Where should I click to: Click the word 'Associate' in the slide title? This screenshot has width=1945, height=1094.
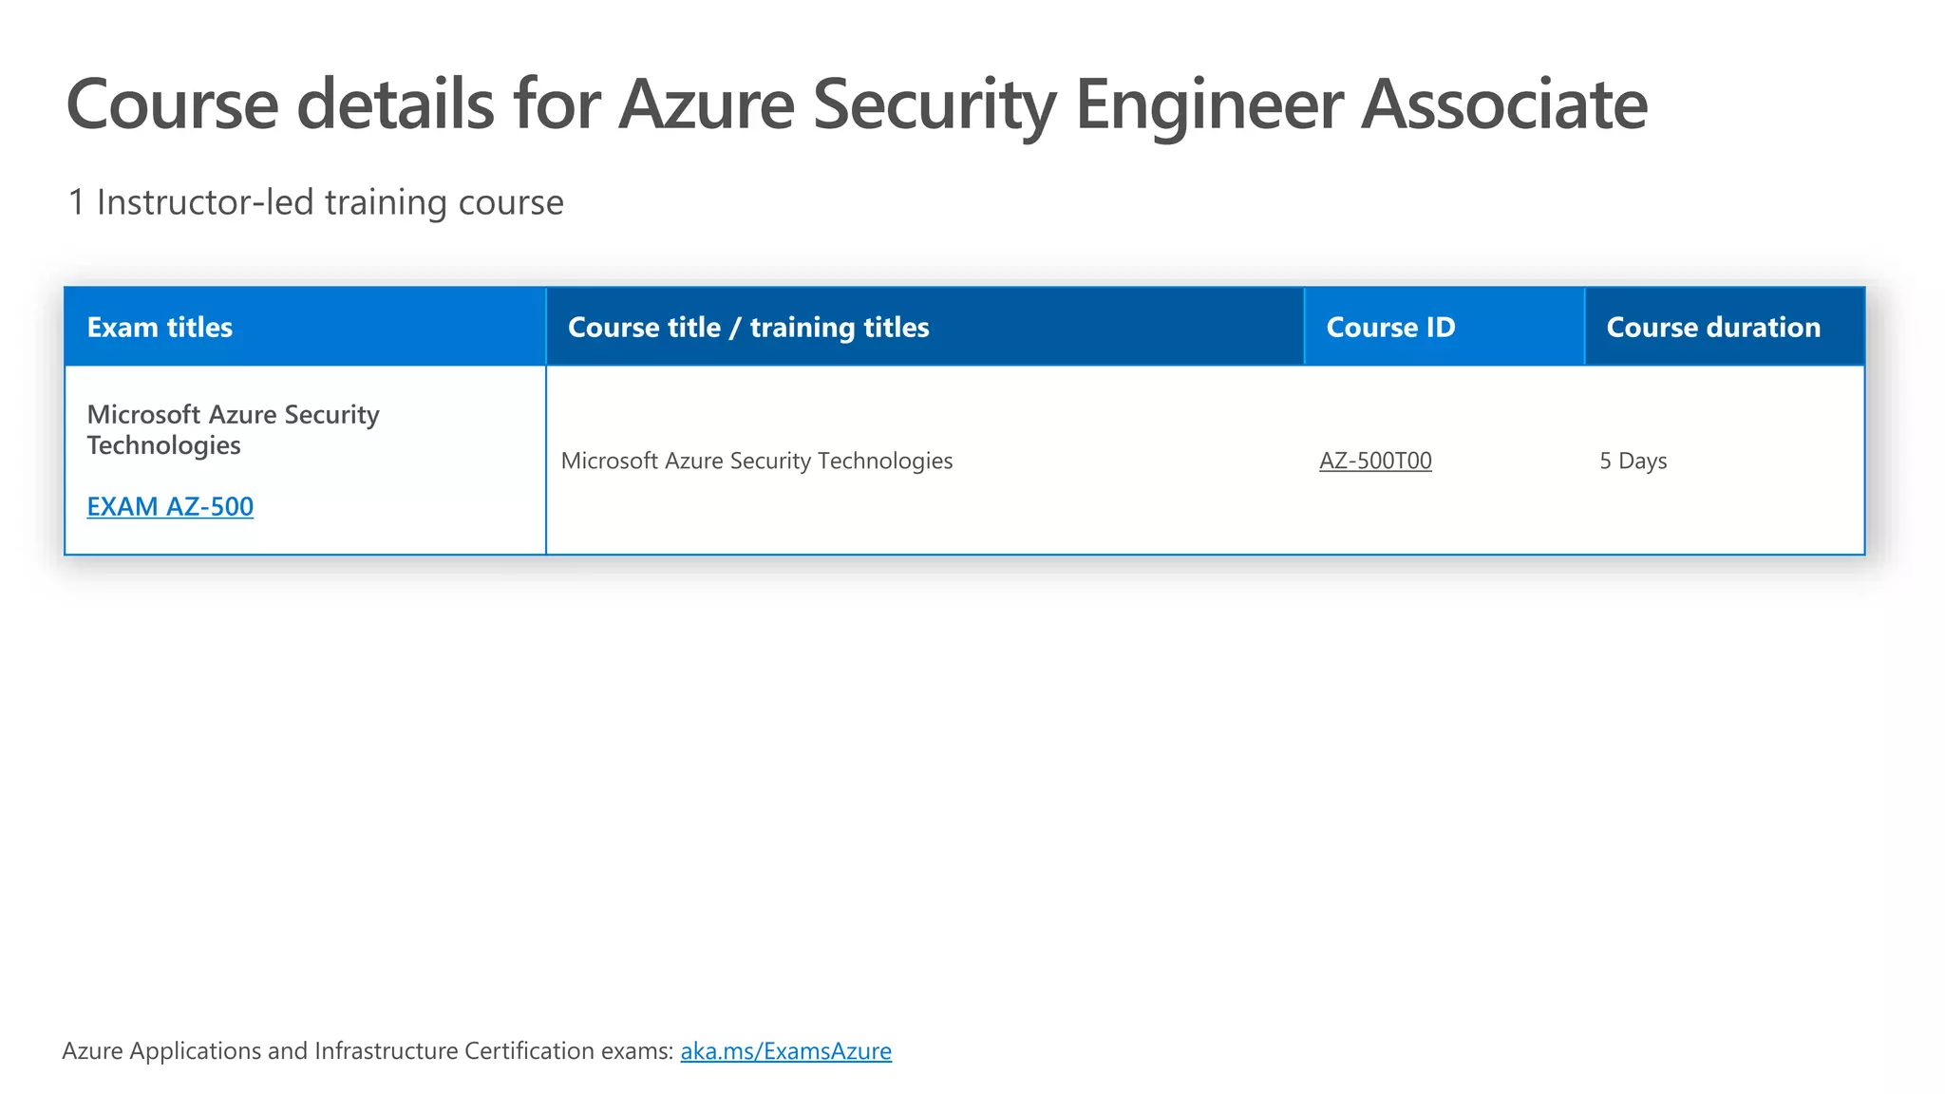[1504, 104]
